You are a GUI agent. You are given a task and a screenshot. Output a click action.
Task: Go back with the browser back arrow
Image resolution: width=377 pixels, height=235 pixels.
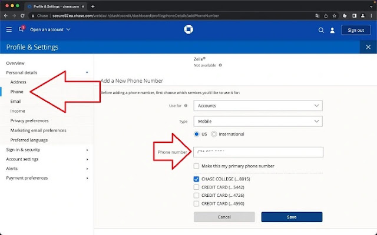pos(6,16)
